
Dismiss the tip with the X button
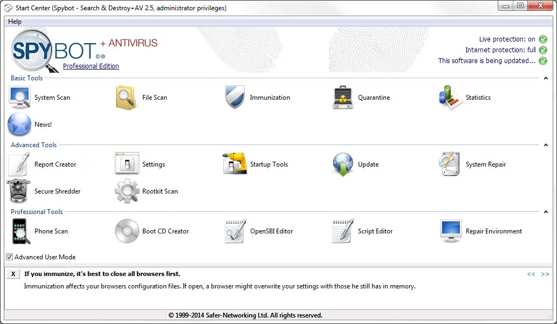(x=13, y=274)
